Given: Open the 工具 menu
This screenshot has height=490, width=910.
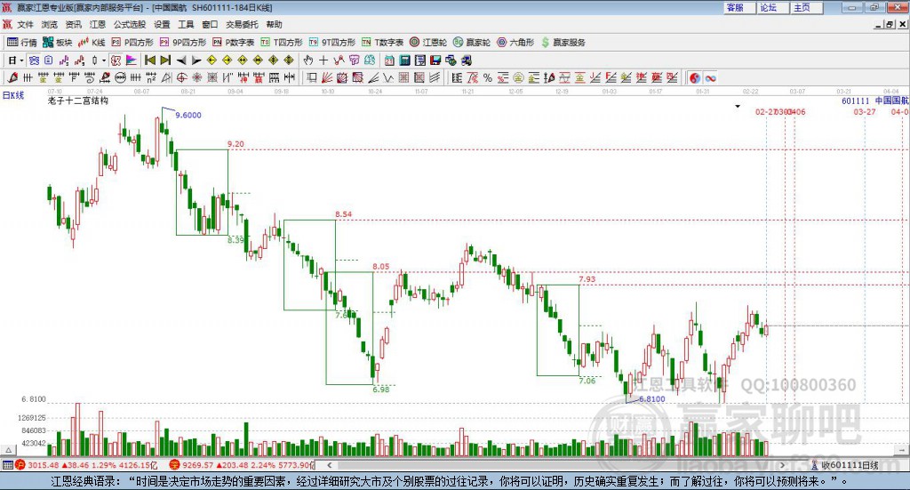Looking at the screenshot, I should click(186, 24).
